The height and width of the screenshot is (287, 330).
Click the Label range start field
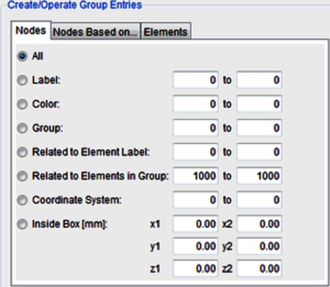point(195,80)
